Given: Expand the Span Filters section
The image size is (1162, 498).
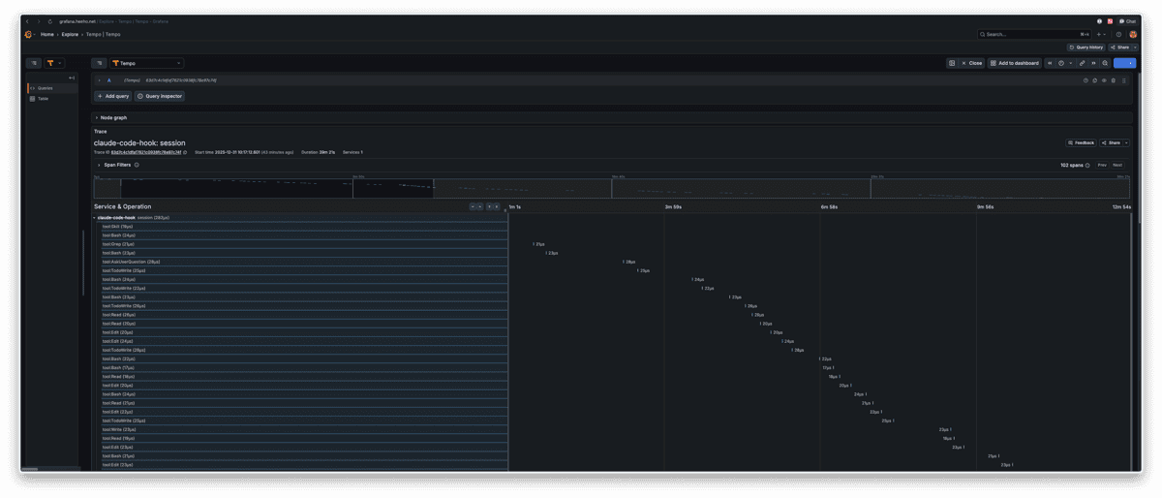Looking at the screenshot, I should [99, 165].
